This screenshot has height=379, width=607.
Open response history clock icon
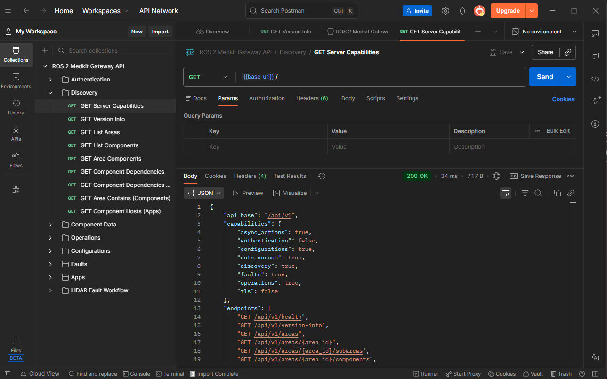(322, 176)
